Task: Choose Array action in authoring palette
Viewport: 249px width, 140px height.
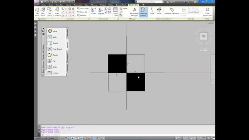Action: click(x=52, y=67)
